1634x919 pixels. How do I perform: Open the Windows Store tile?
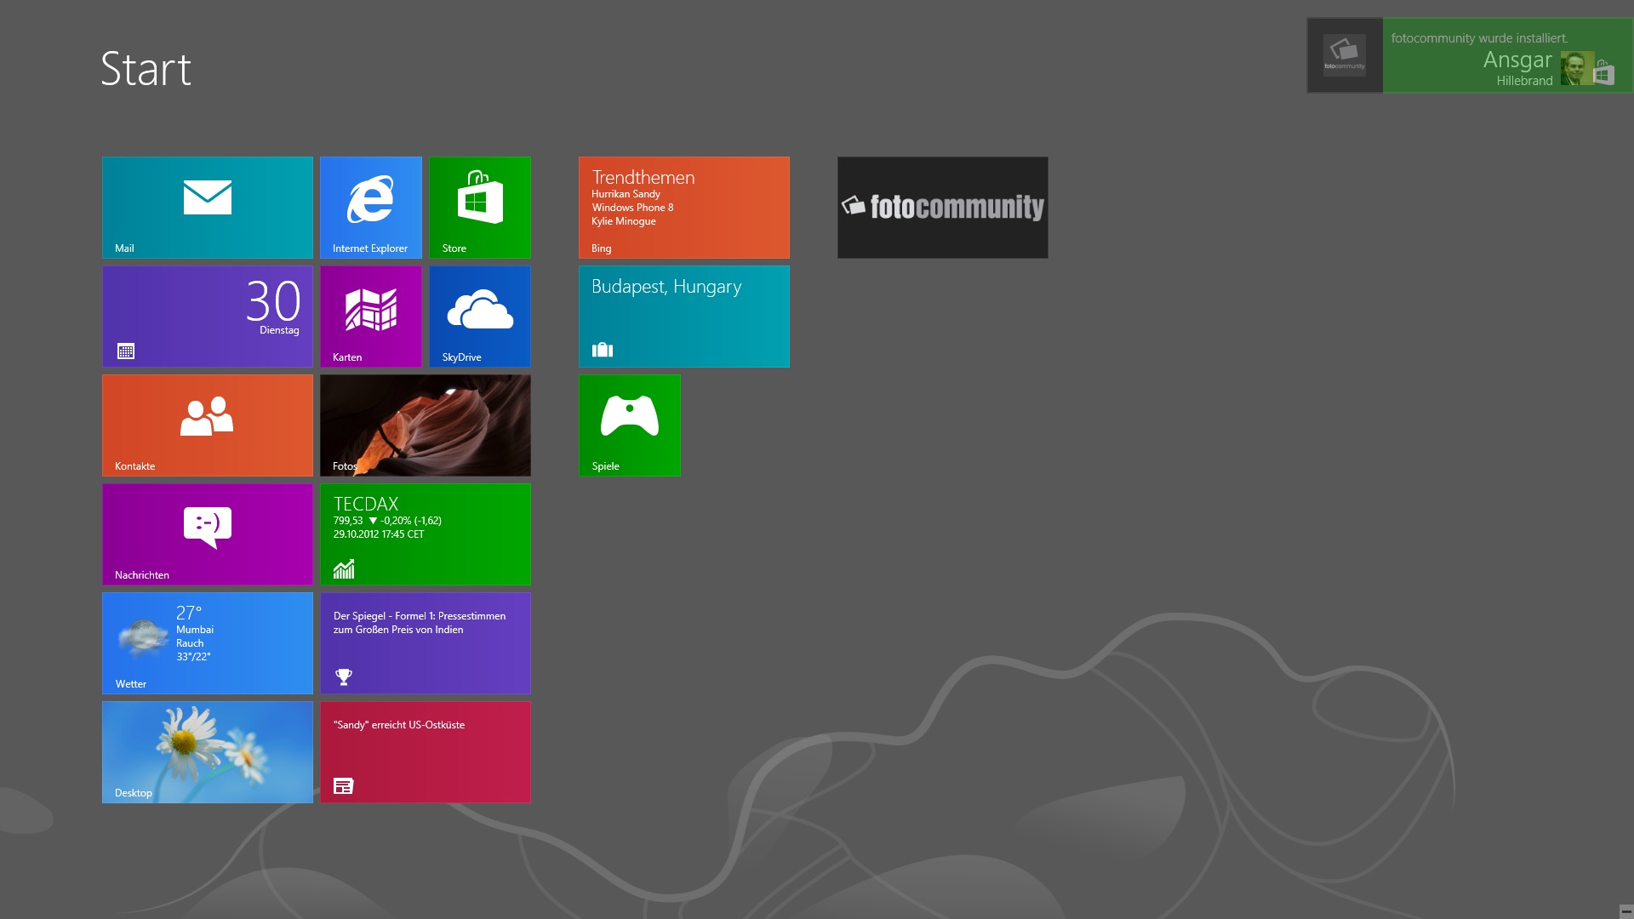pyautogui.click(x=479, y=207)
